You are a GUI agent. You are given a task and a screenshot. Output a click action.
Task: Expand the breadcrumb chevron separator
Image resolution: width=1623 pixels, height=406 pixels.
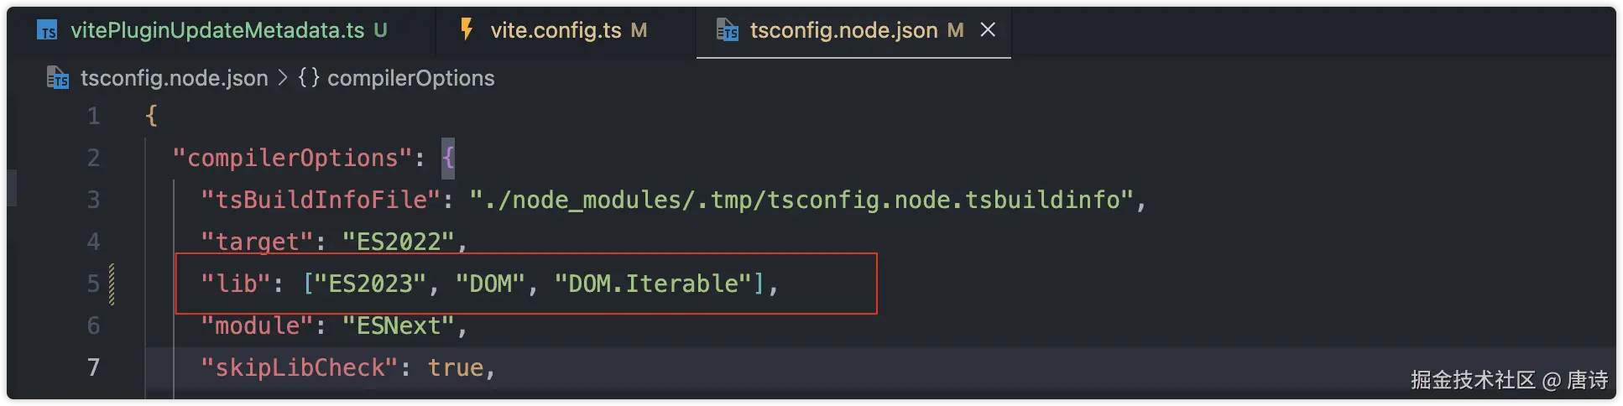(283, 78)
